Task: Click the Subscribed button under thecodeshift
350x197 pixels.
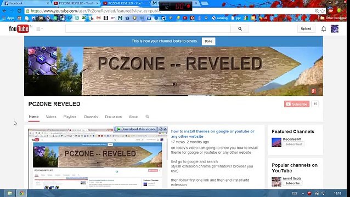Action: click(x=293, y=144)
